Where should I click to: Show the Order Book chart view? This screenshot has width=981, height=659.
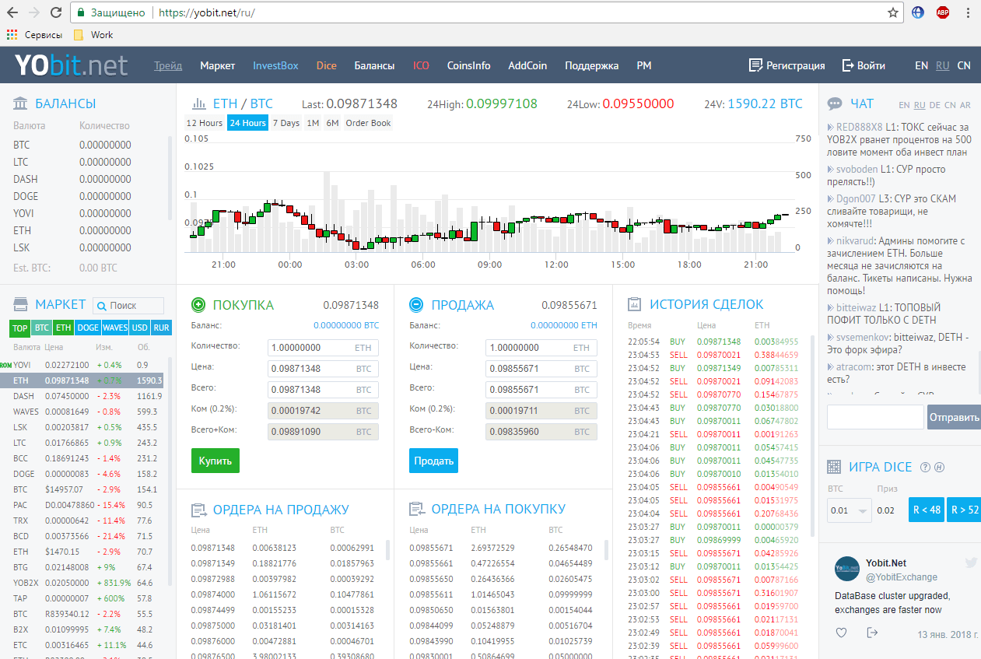click(369, 123)
